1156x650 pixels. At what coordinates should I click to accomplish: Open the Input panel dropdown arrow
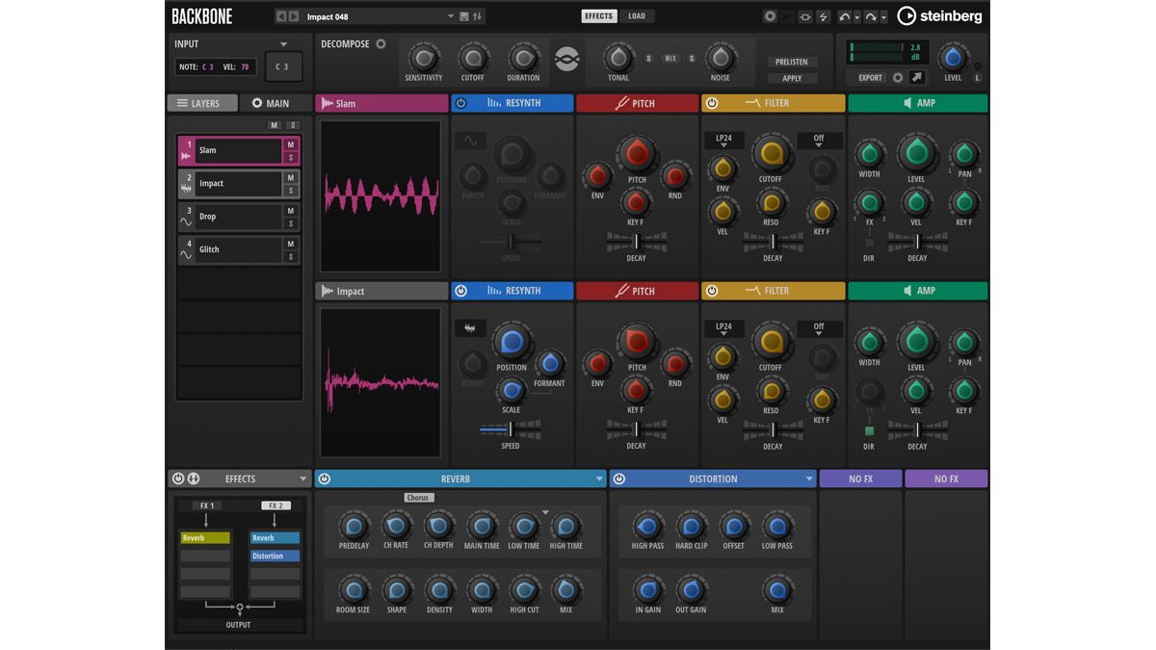[284, 43]
